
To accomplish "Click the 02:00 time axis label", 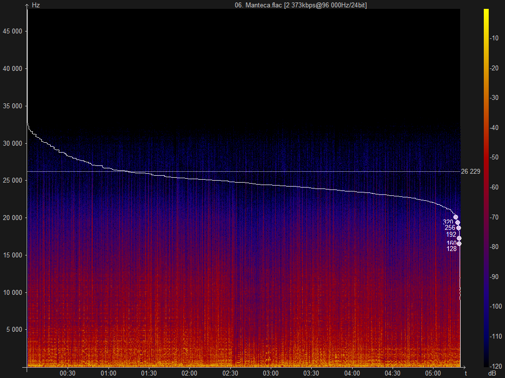I will [x=189, y=373].
